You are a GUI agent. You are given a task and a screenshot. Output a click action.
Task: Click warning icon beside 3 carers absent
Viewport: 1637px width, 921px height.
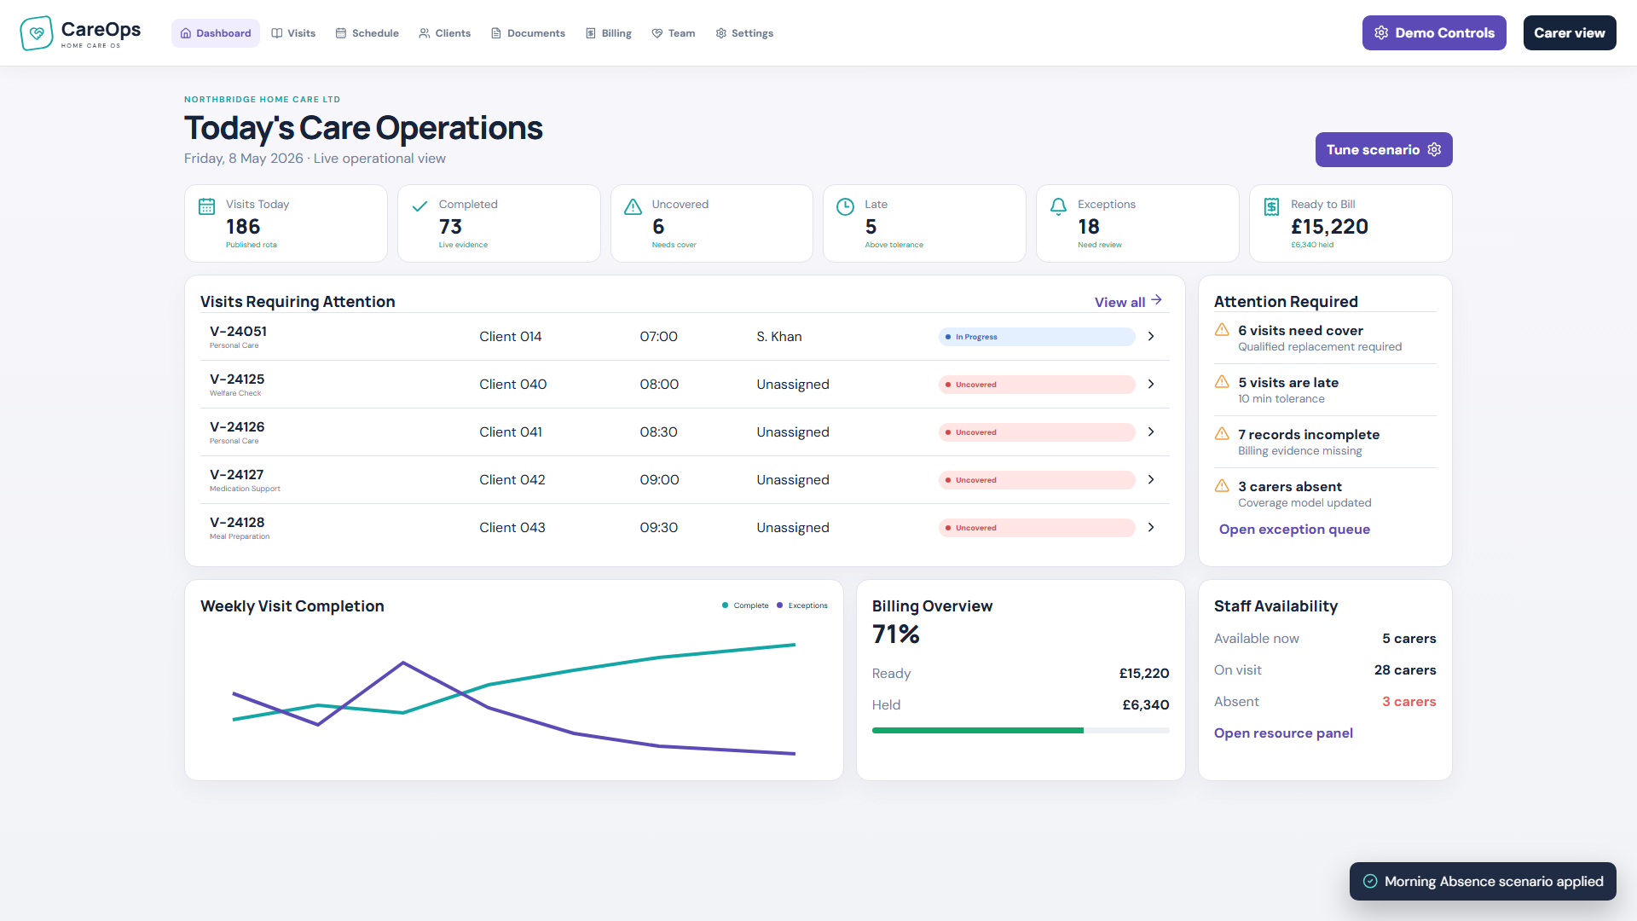1222,486
